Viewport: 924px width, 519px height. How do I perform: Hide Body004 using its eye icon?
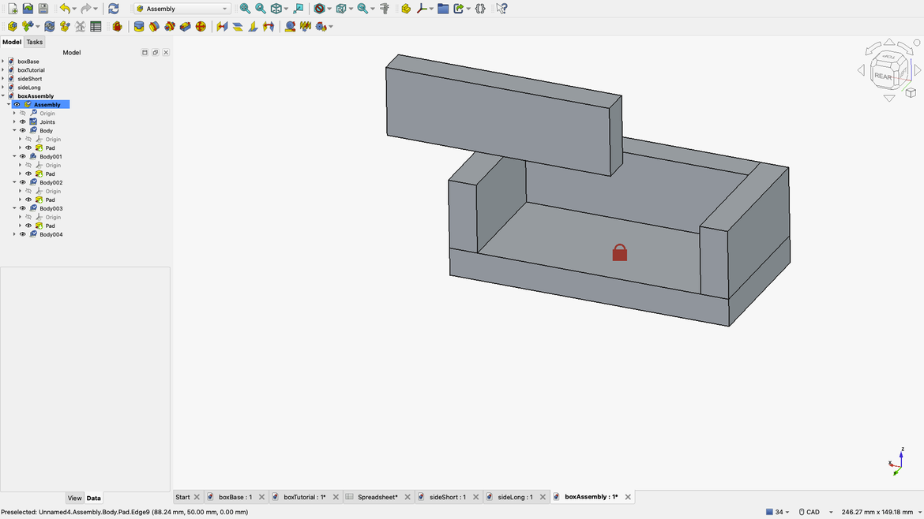click(23, 235)
